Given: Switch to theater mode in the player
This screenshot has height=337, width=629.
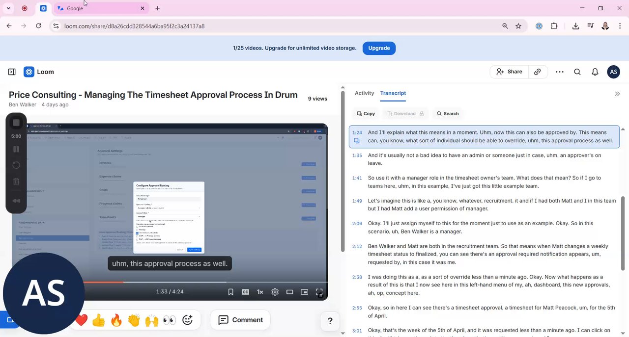Looking at the screenshot, I should tap(289, 292).
